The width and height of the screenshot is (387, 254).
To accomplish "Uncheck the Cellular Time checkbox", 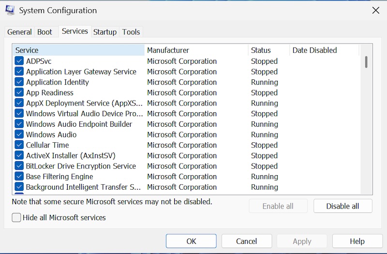I will tap(19, 145).
